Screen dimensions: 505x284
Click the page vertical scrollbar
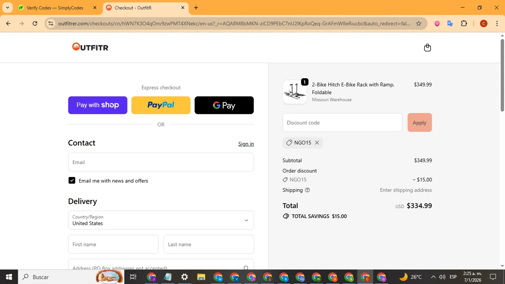[x=502, y=75]
